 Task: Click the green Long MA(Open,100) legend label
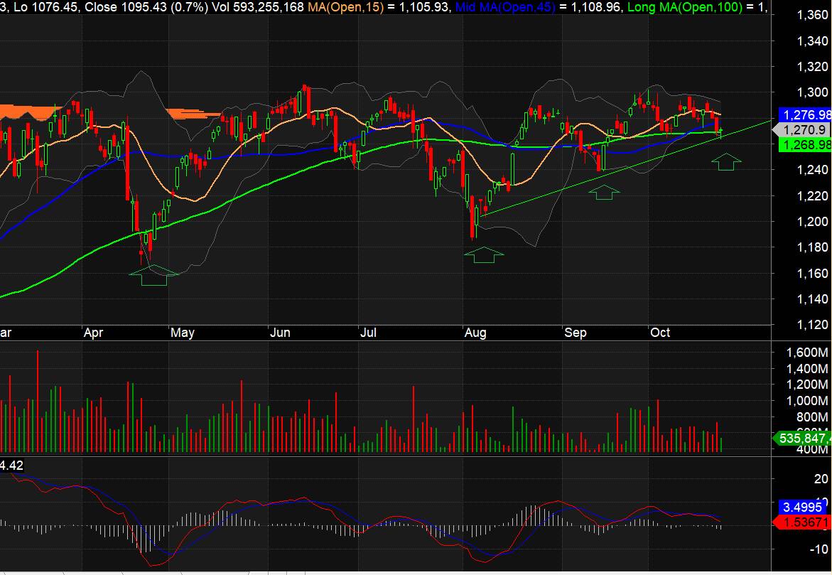(685, 7)
